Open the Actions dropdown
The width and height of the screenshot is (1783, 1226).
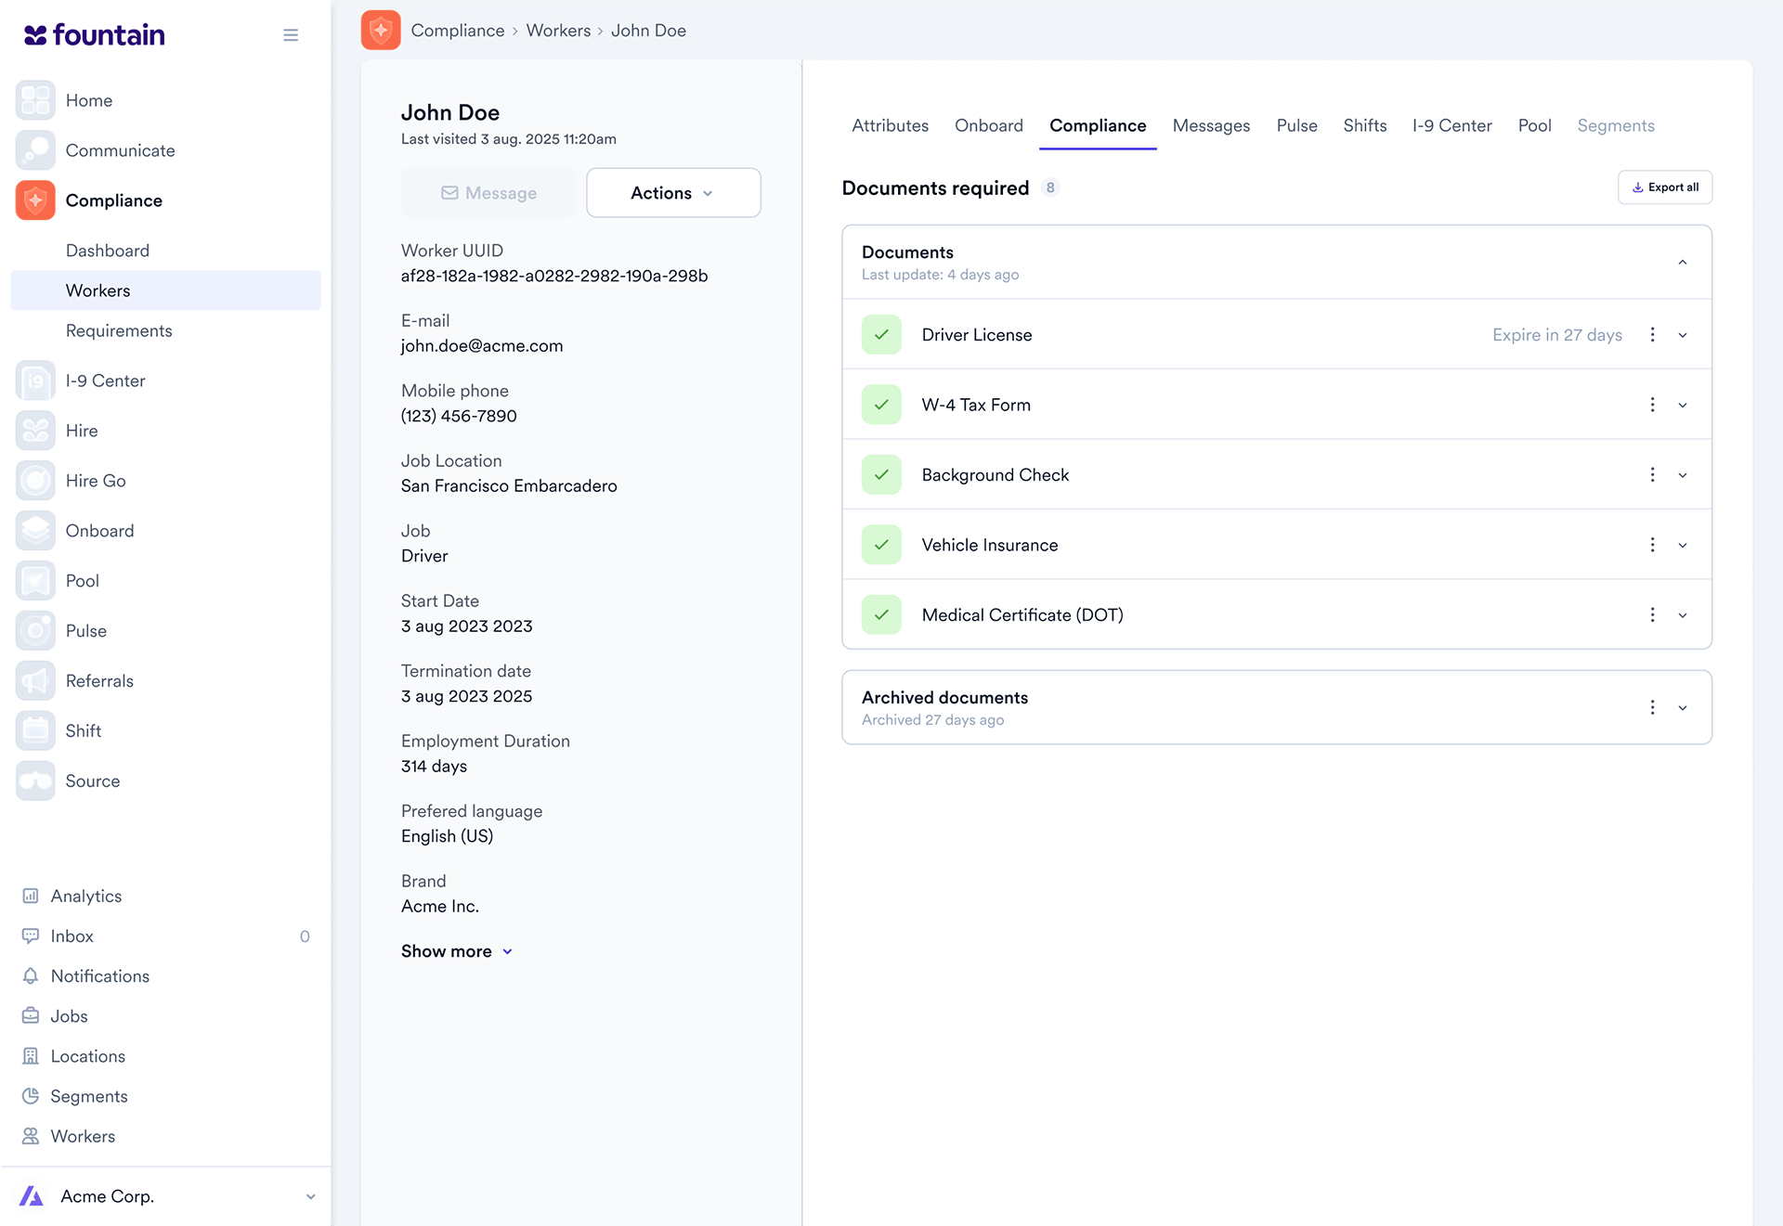673,193
